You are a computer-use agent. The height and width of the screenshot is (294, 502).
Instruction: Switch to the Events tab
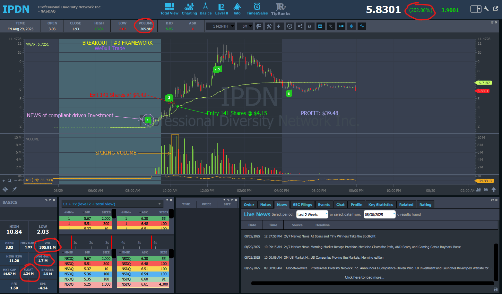click(324, 205)
